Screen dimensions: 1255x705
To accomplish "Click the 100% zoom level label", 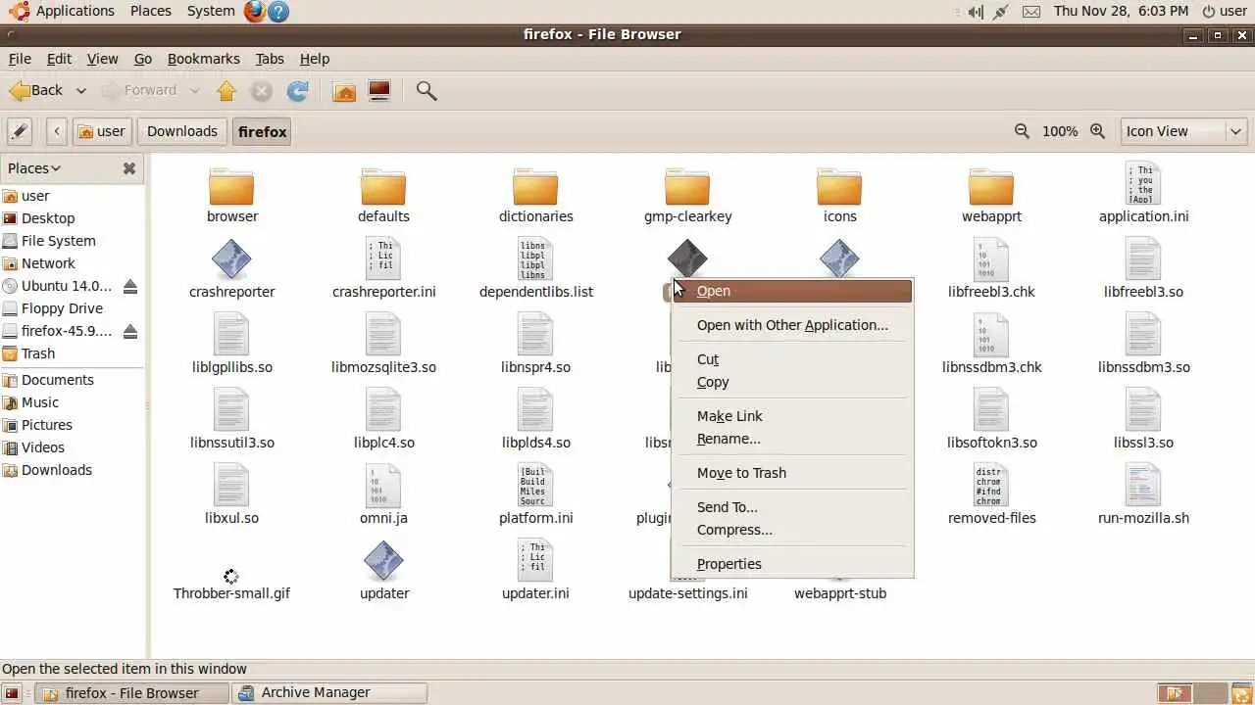I will (x=1060, y=131).
